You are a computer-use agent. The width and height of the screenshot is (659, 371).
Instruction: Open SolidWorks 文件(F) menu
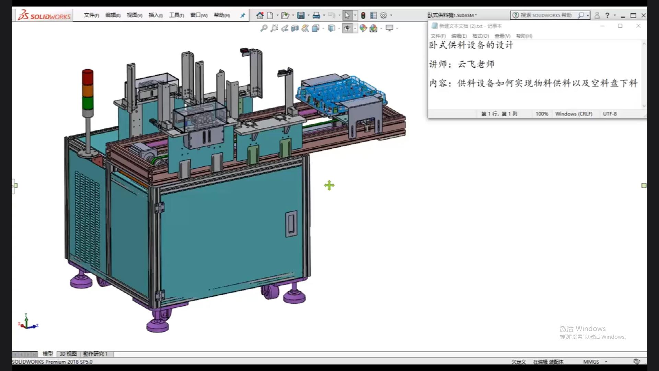91,15
